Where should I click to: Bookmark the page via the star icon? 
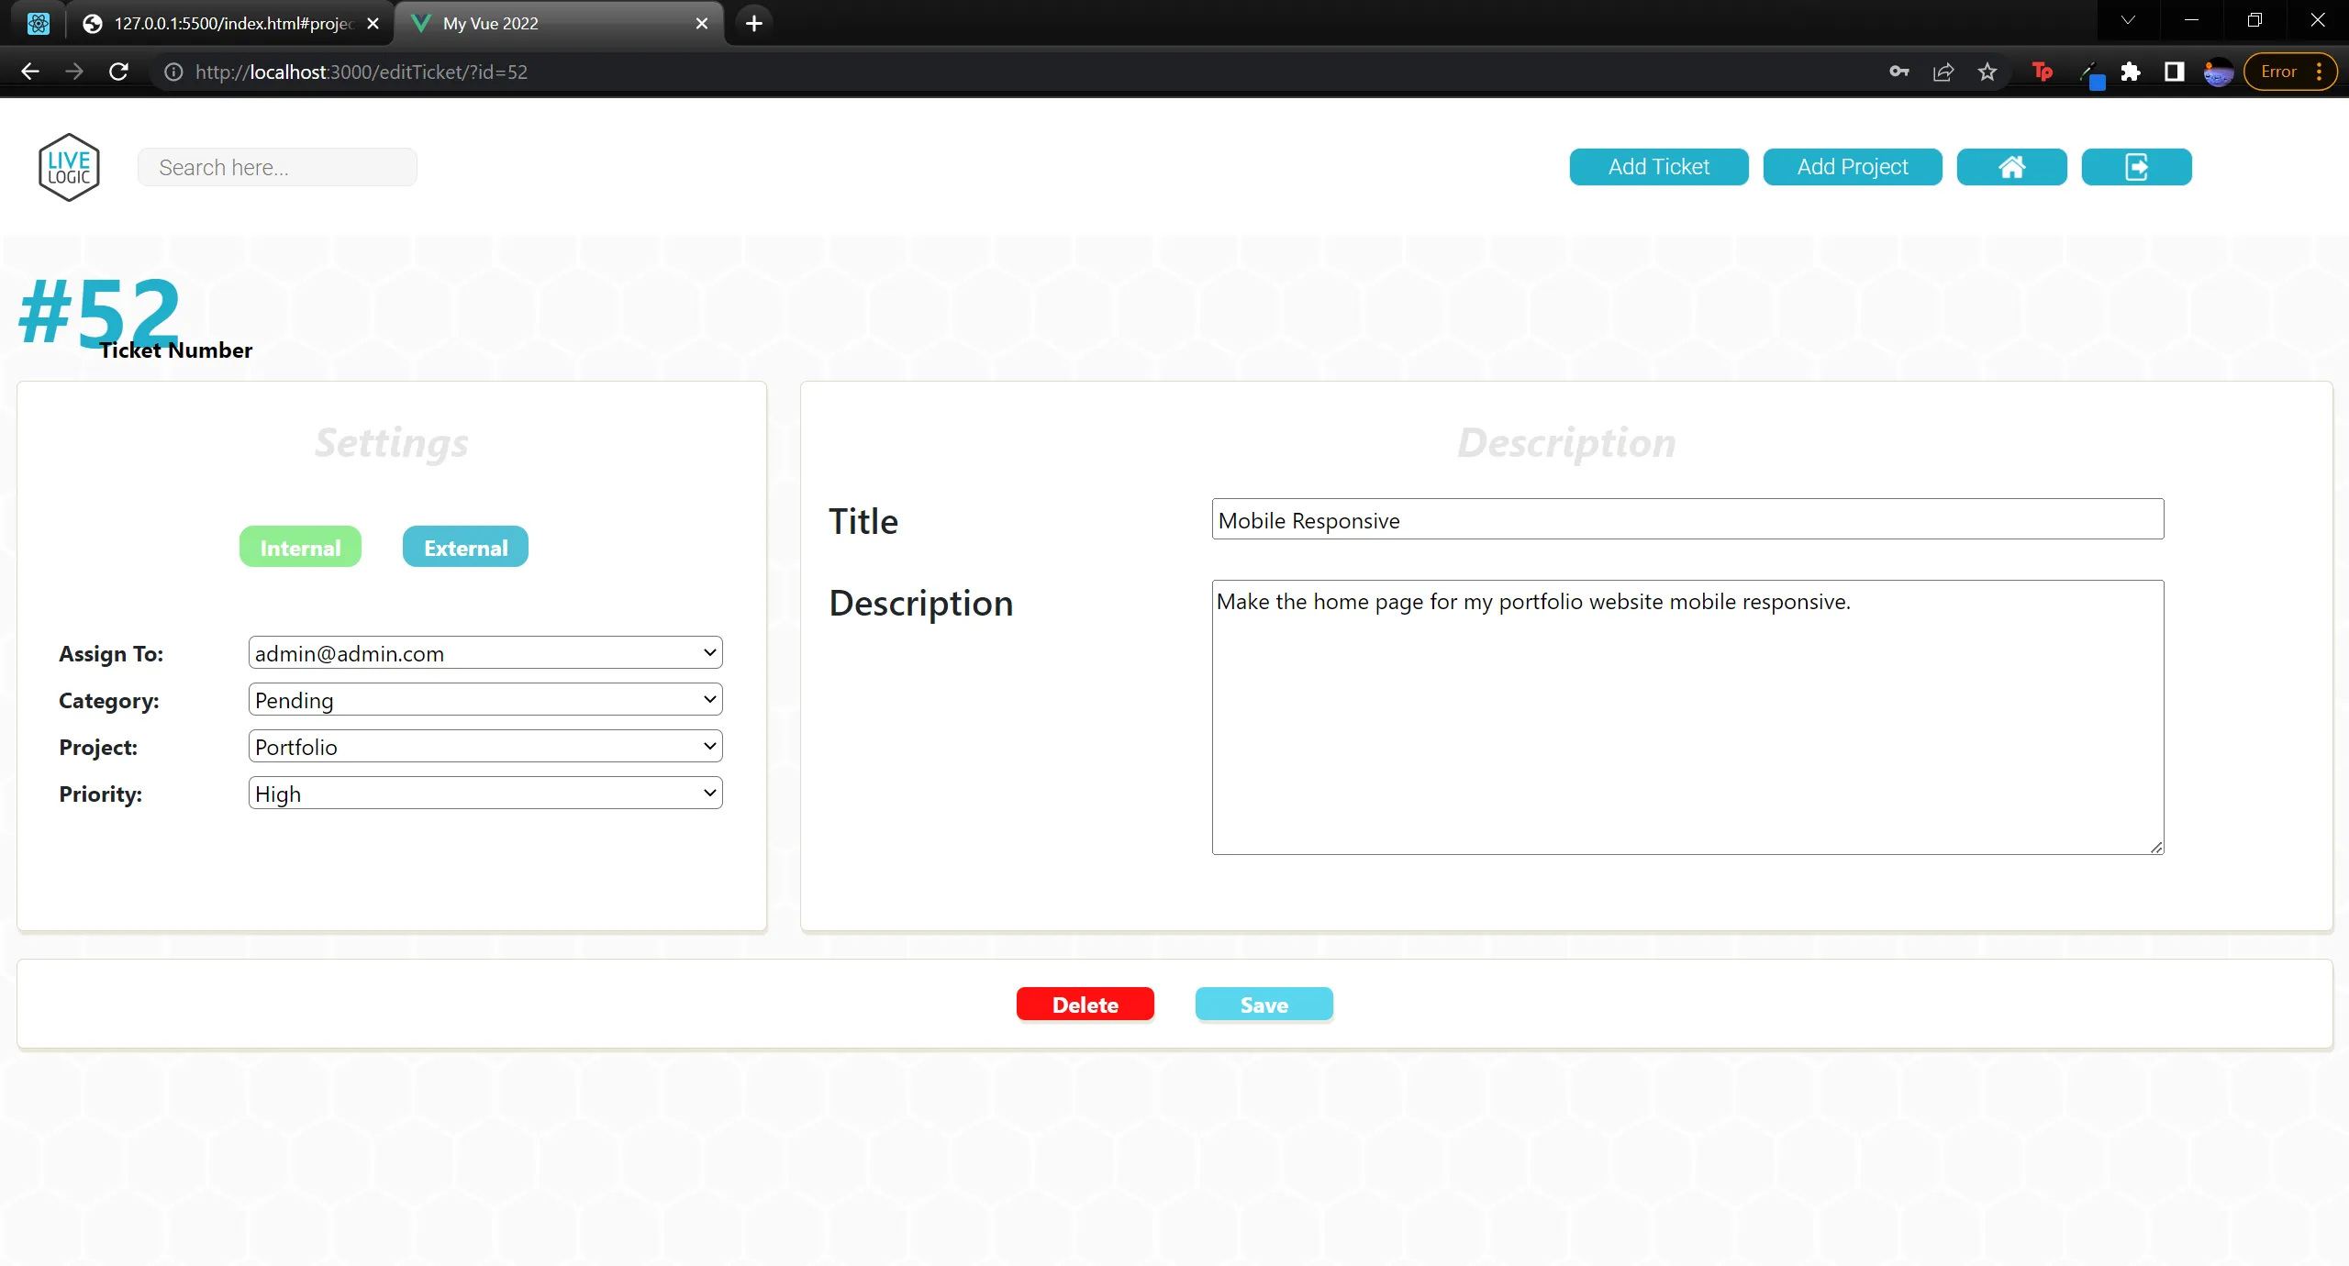coord(1987,72)
